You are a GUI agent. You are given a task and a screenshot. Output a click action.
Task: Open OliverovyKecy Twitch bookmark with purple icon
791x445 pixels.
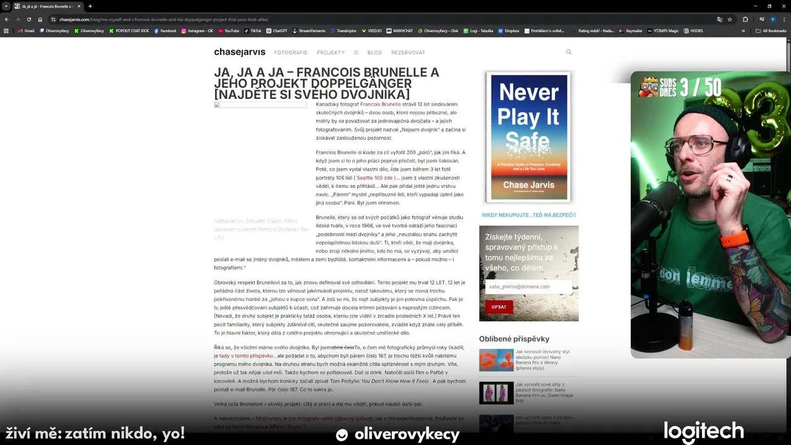tap(54, 30)
